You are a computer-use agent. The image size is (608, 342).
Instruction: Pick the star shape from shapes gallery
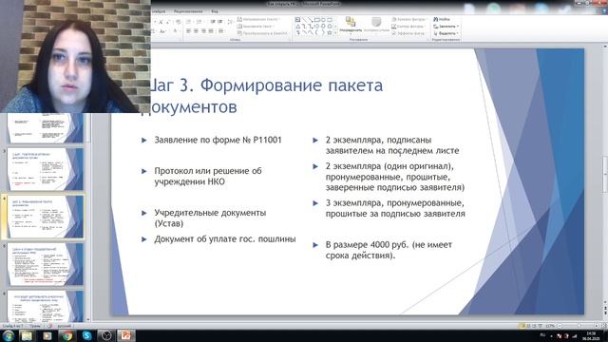pos(330,32)
